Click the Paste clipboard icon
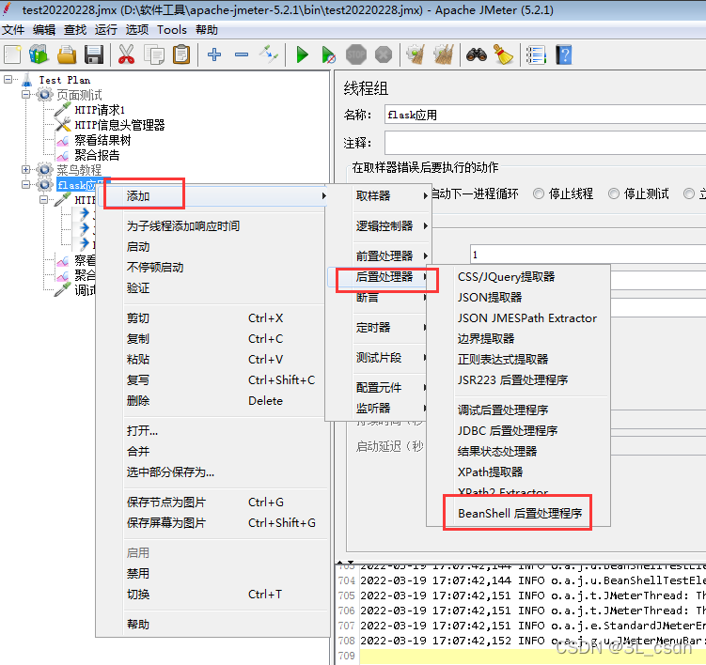 (x=181, y=54)
